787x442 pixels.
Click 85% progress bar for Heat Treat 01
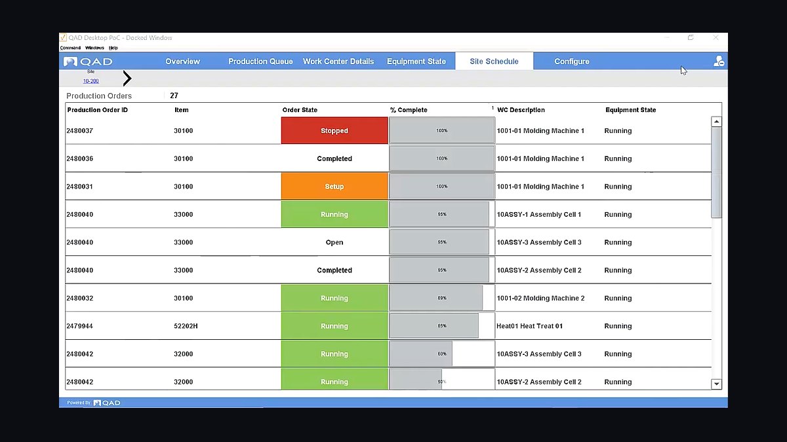(442, 326)
